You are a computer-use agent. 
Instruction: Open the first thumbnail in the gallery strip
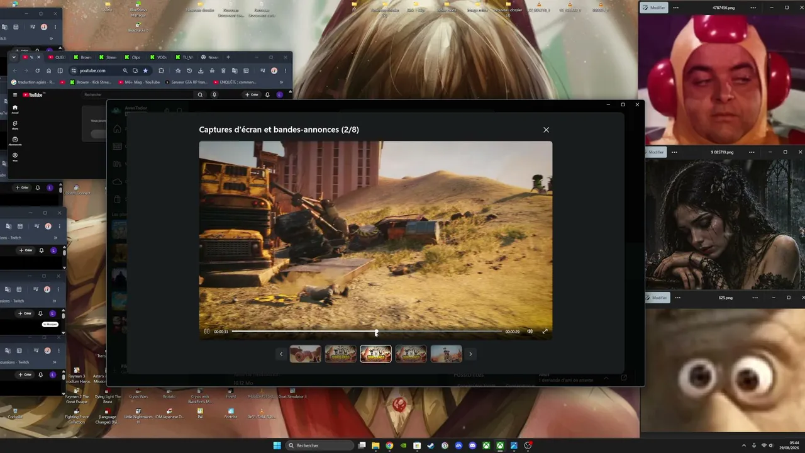305,354
